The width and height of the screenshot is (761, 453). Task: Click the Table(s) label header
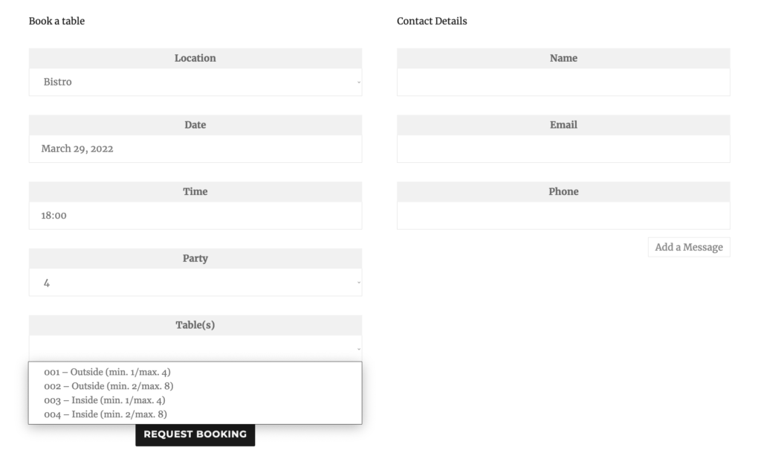[195, 325]
